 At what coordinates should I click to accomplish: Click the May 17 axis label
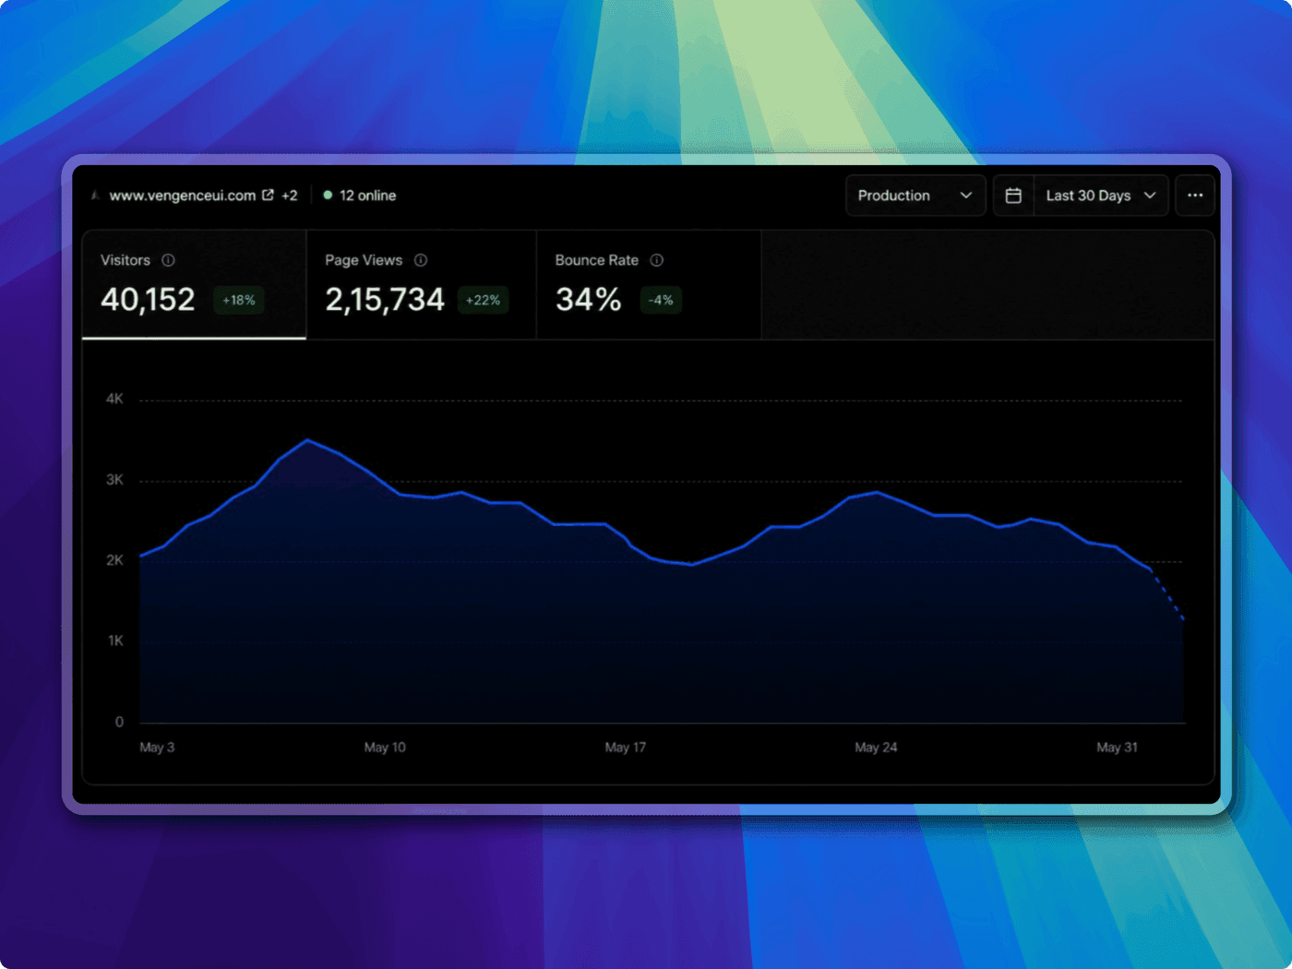626,748
